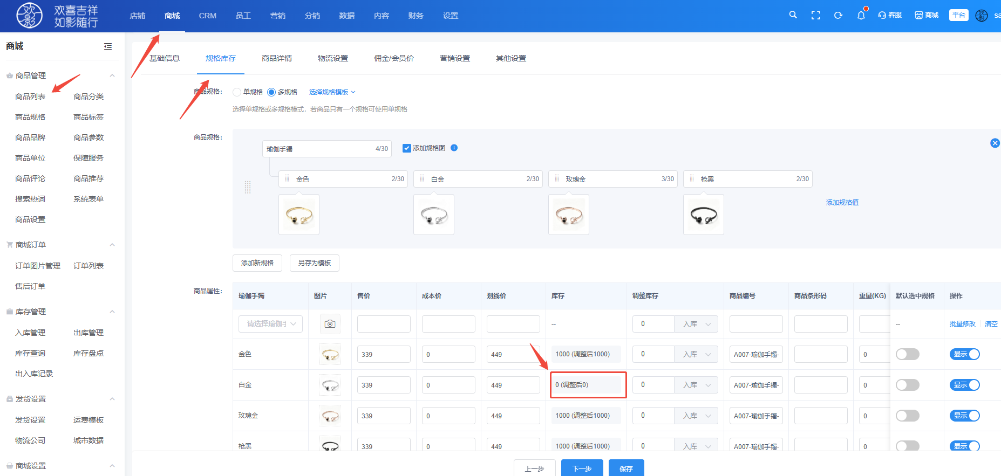
Task: Collapse the 库存管理 sidebar section
Action: click(112, 312)
